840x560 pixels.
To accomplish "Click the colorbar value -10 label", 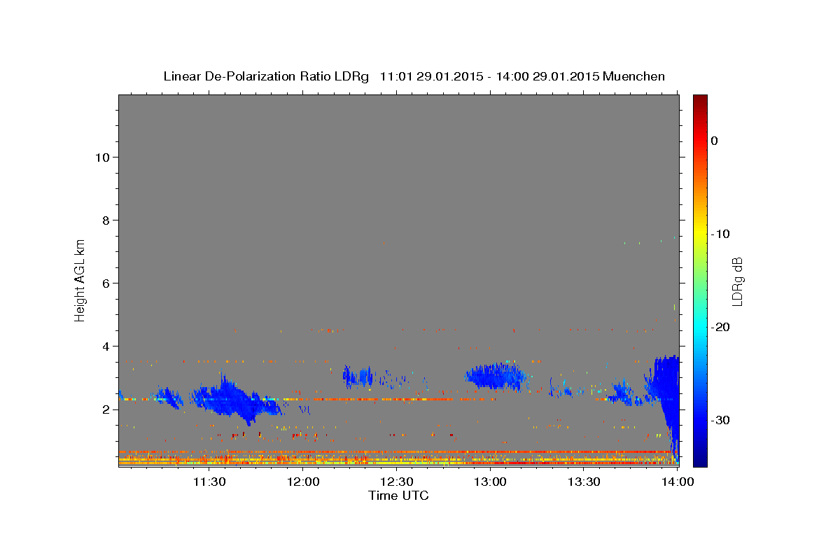I will tap(721, 234).
